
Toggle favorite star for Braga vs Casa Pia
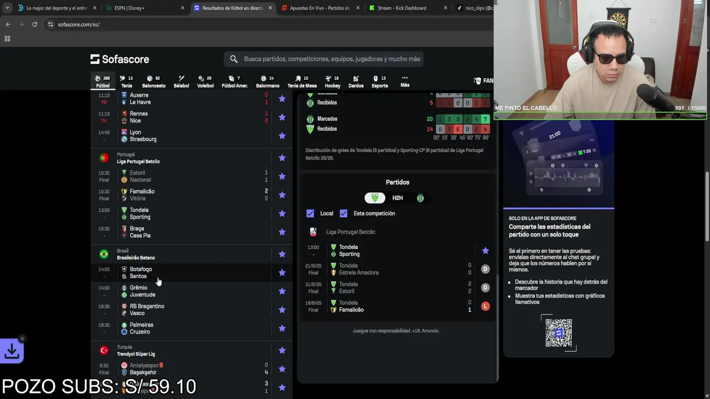(x=282, y=232)
